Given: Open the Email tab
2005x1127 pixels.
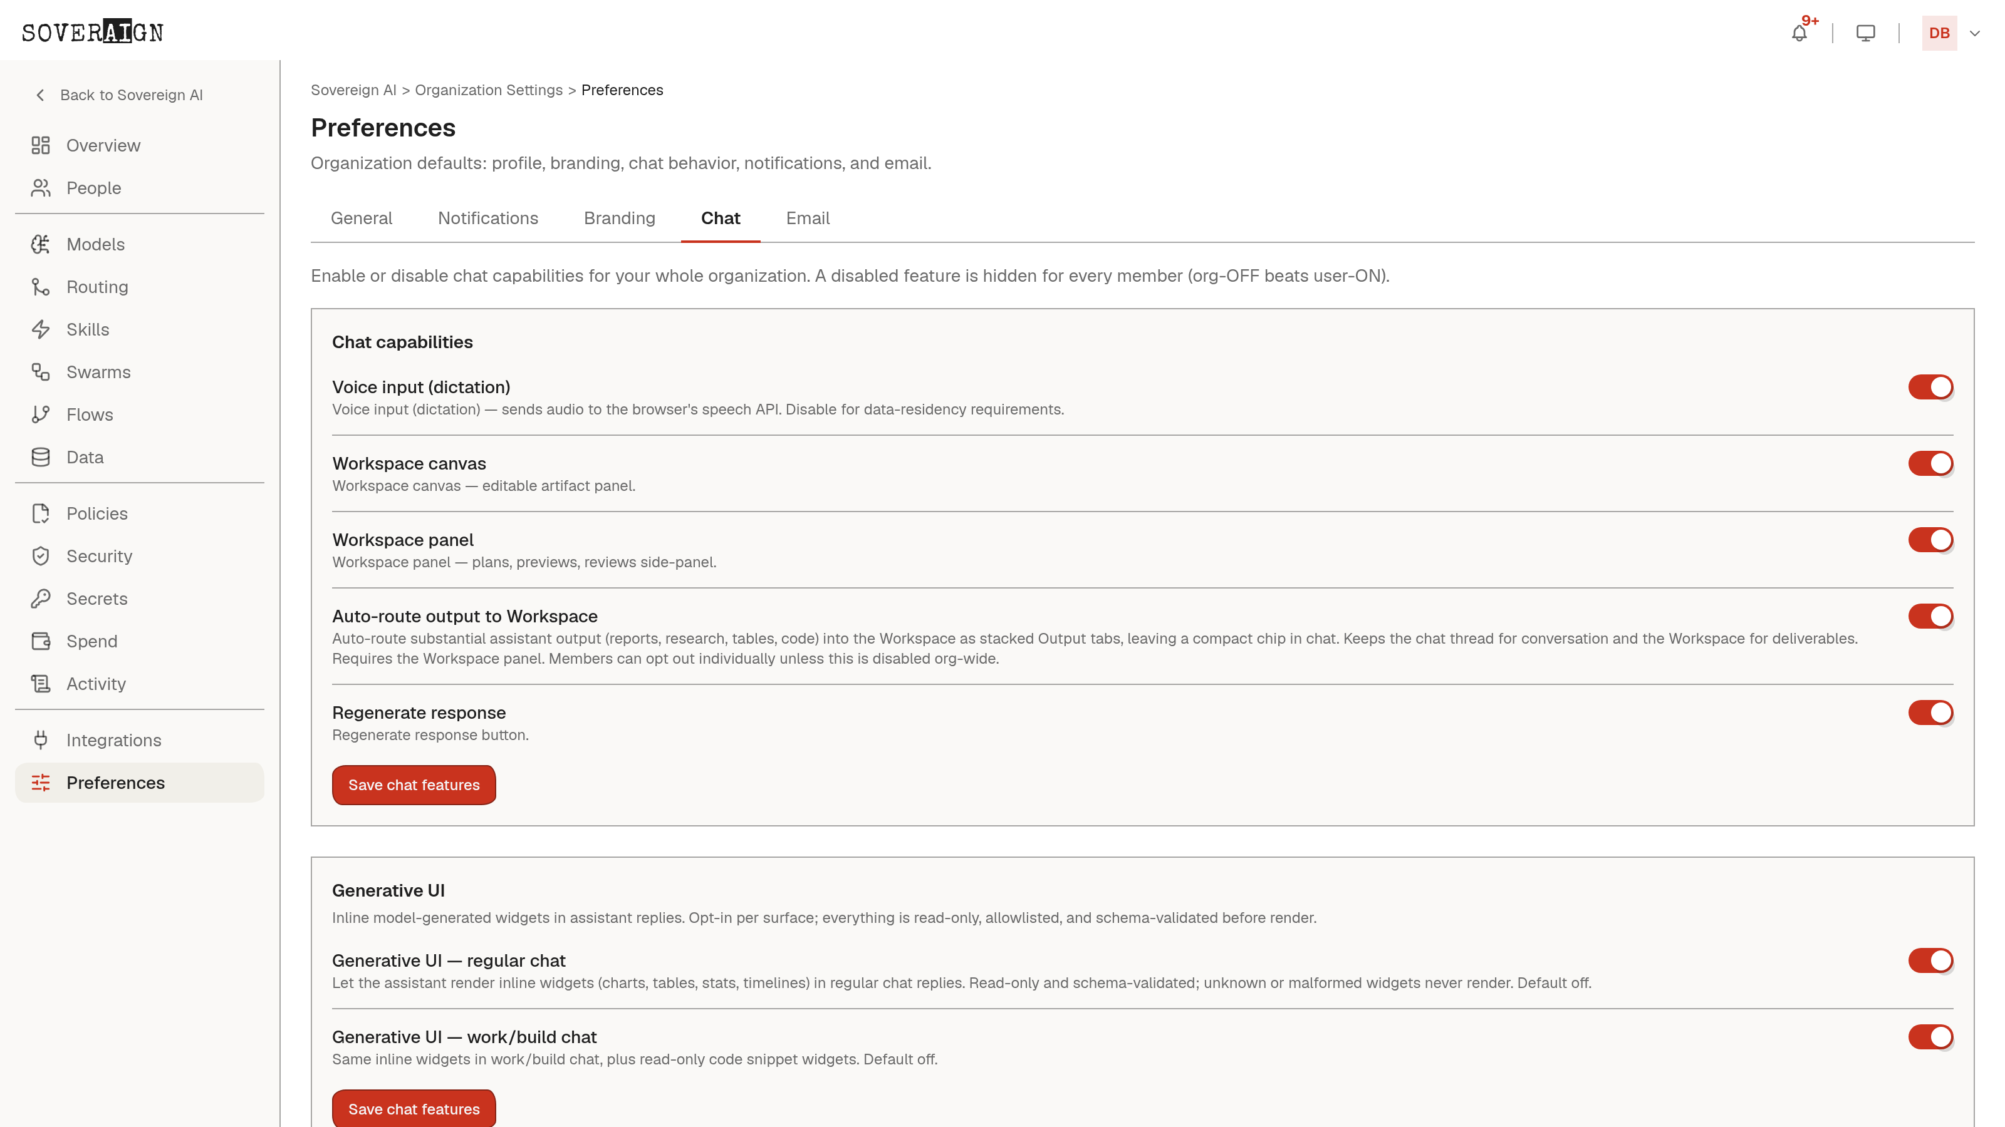Looking at the screenshot, I should tap(807, 219).
